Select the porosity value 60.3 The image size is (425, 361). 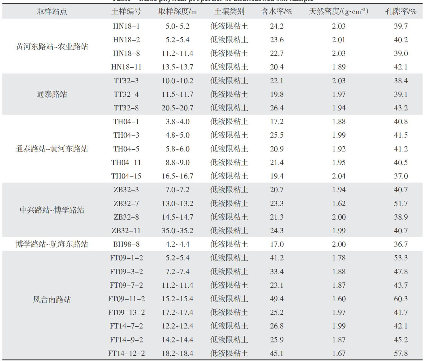pyautogui.click(x=401, y=299)
